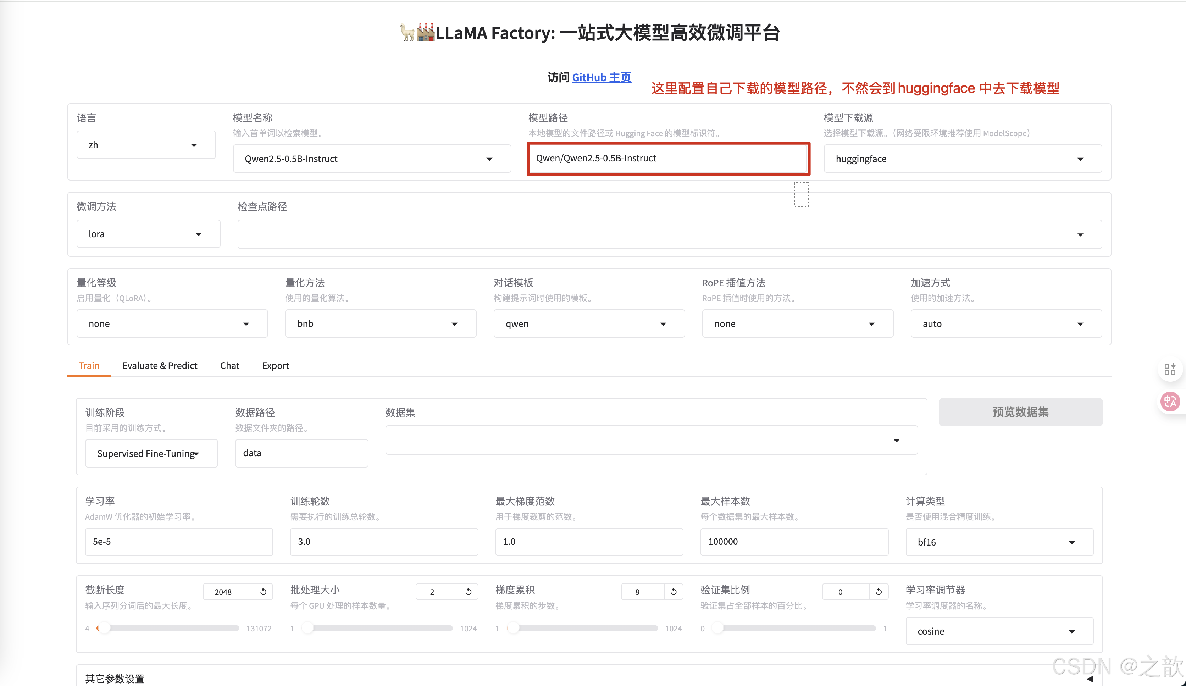This screenshot has width=1186, height=686.
Task: Open the 模型名称 Qwen2.5-0.5B-Instruct dropdown
Action: point(372,159)
